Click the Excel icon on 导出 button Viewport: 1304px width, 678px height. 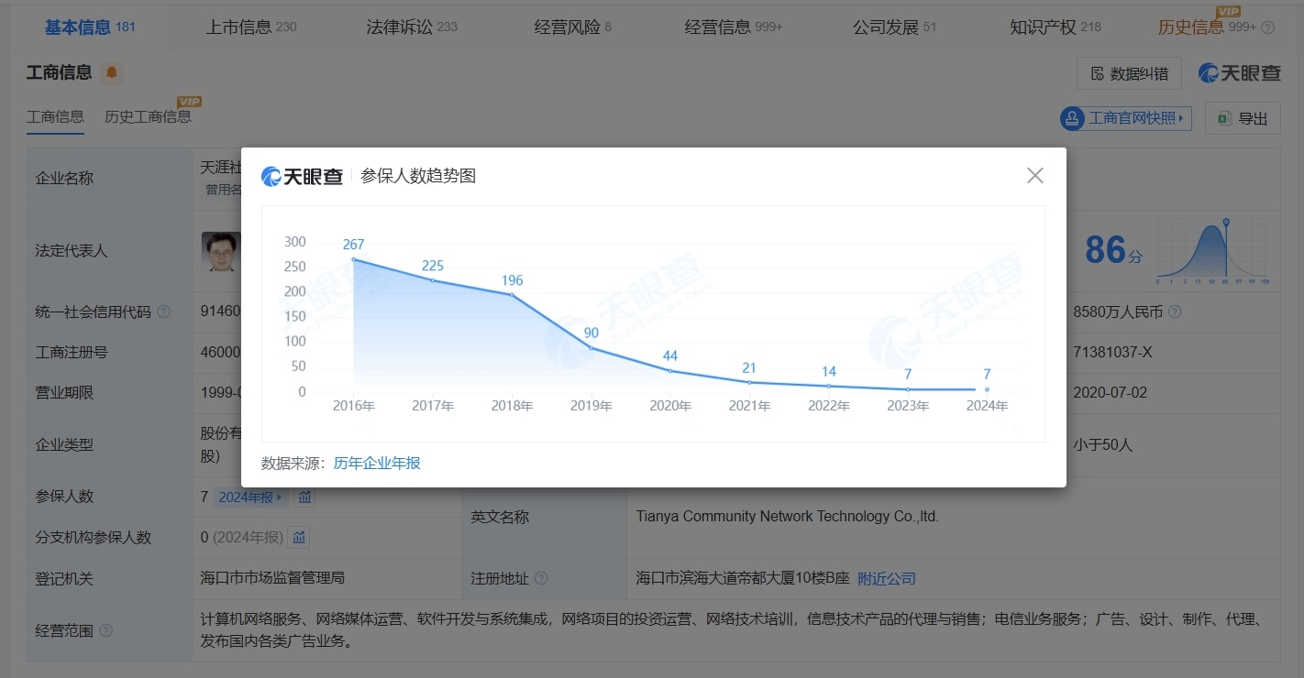[1223, 118]
